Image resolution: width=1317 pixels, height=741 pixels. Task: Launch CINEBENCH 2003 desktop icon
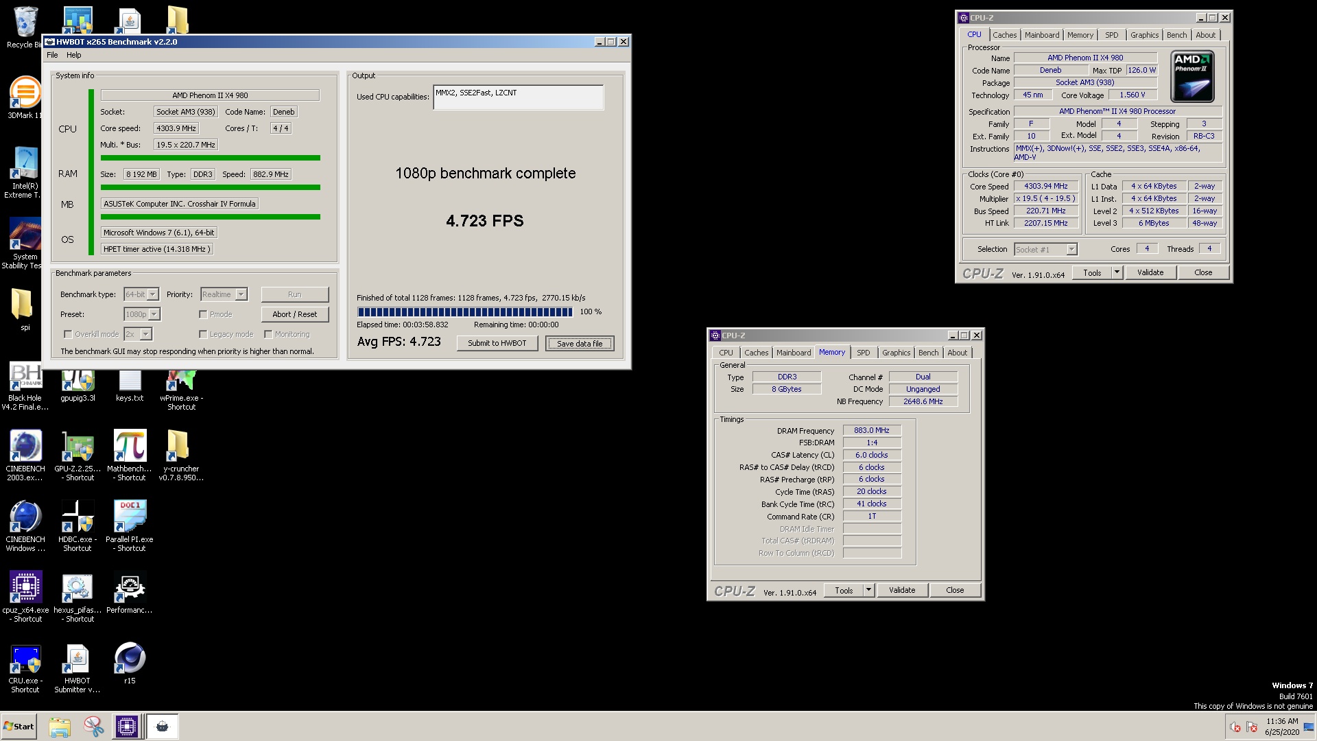(x=25, y=456)
